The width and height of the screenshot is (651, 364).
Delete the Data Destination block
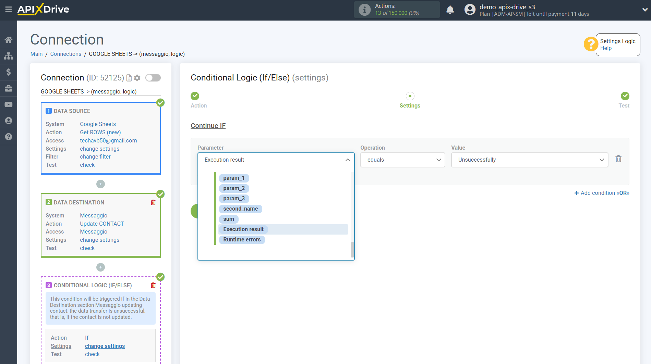pos(153,202)
